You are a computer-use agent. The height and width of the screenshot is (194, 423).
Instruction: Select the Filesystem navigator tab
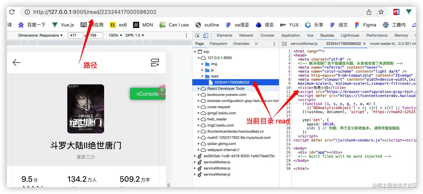click(x=218, y=44)
